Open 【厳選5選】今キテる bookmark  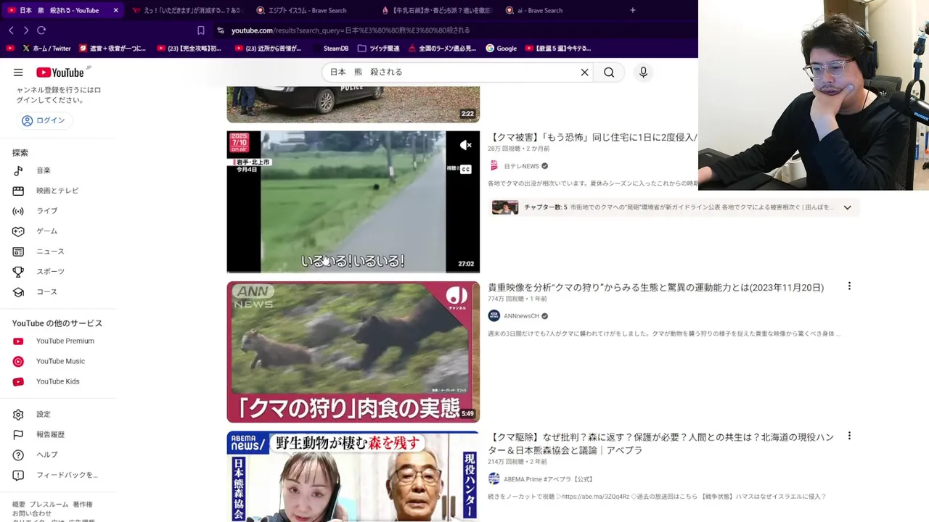click(557, 49)
